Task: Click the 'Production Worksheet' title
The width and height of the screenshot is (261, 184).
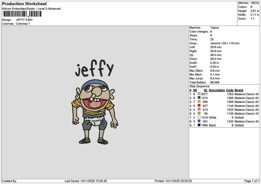Action: (x=24, y=3)
